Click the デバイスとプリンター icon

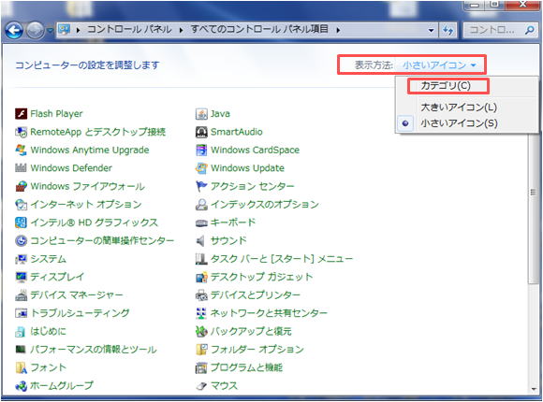click(x=201, y=294)
